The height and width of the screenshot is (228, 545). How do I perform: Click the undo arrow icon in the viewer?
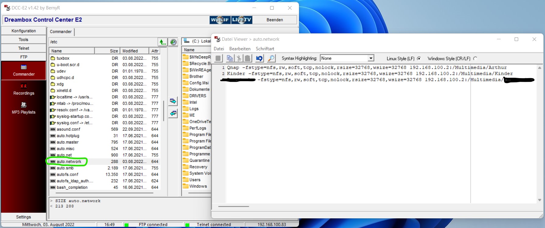click(259, 58)
